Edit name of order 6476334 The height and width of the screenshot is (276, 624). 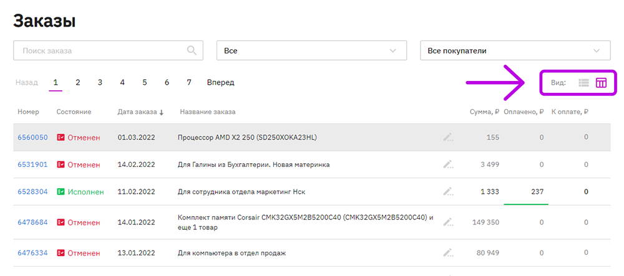point(448,252)
